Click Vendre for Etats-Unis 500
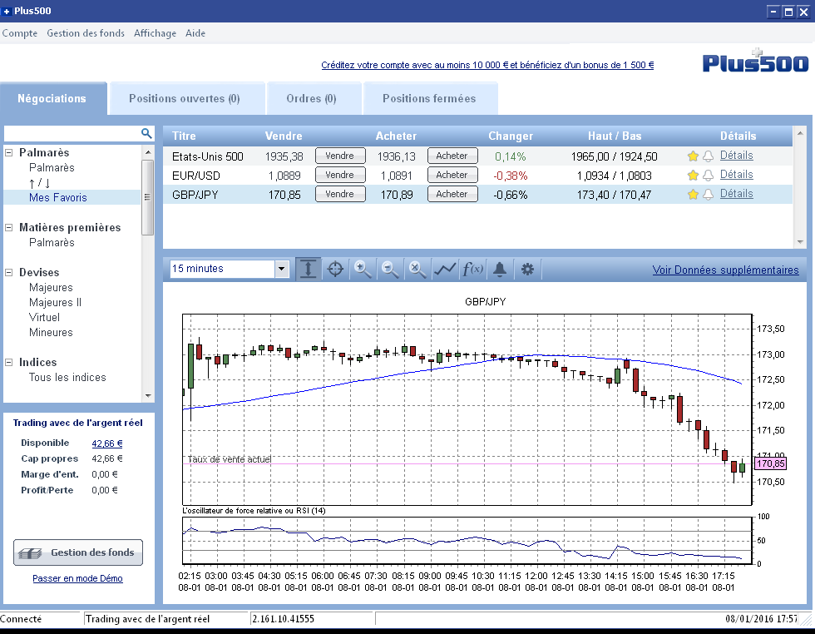 340,156
